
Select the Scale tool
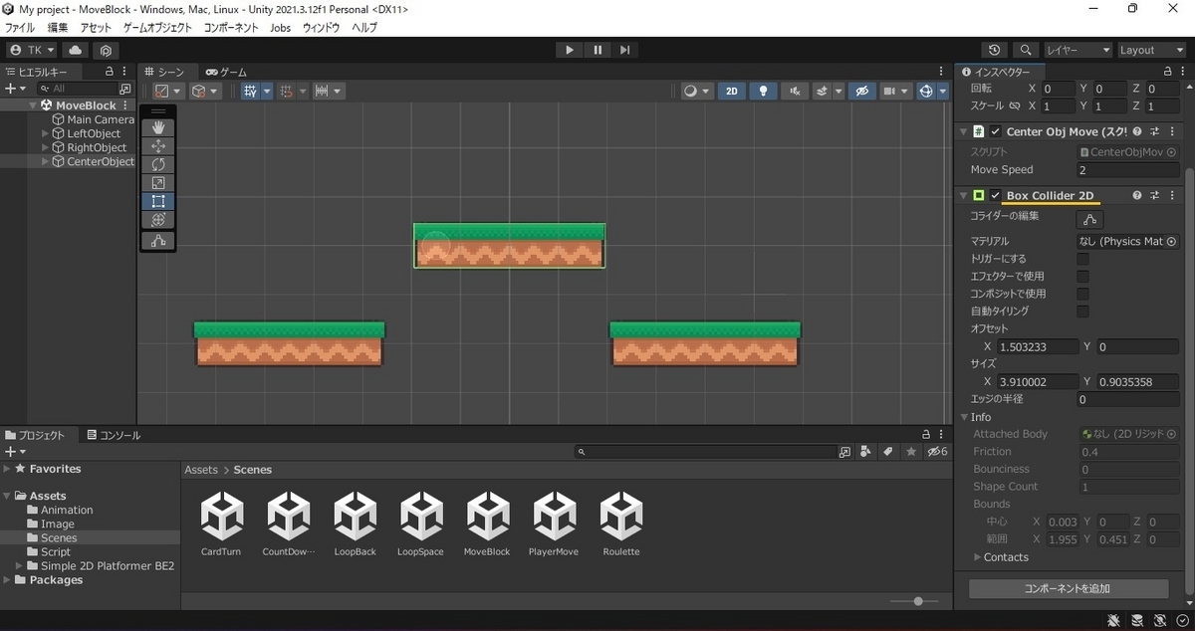158,183
